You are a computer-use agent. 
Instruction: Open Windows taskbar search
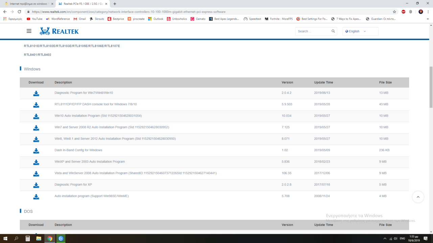16,239
